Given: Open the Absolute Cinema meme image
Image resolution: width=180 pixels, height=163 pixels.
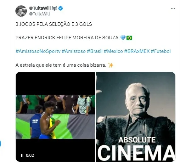Looking at the screenshot, I should click(136, 117).
